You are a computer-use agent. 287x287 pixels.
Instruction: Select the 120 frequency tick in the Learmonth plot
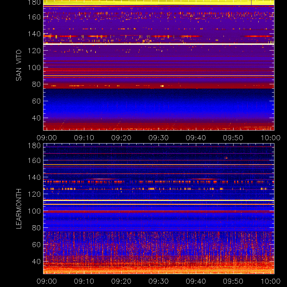click(34, 194)
